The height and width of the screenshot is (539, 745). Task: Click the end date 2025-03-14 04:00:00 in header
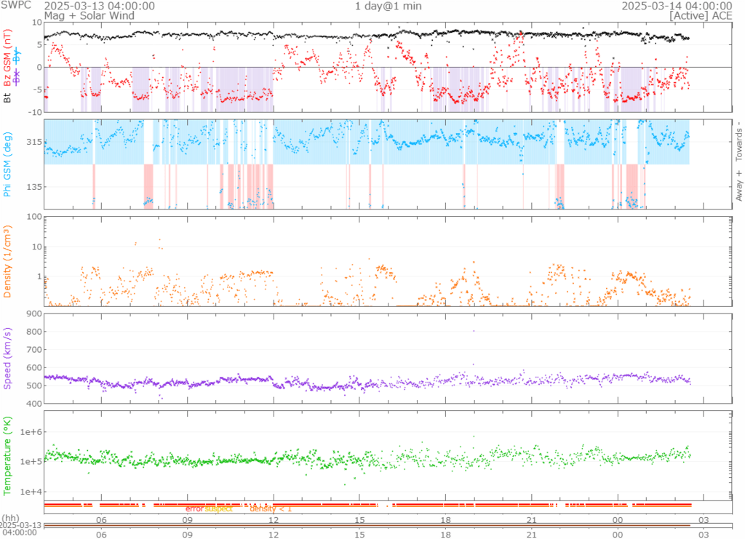(676, 6)
